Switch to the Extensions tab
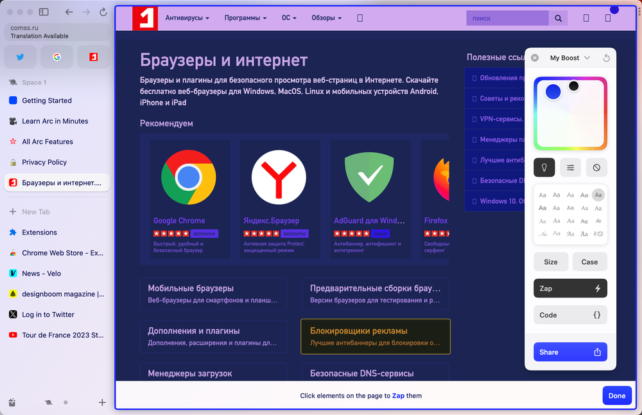The height and width of the screenshot is (415, 642). point(57,233)
